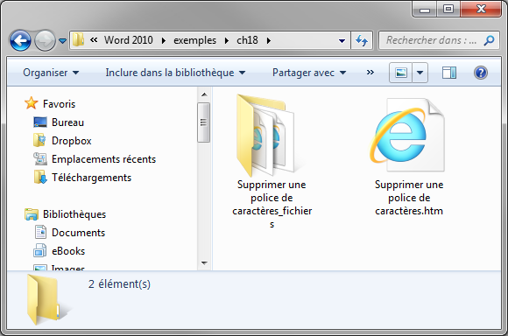Open the recent pages dropdown beside Forward

coord(62,41)
